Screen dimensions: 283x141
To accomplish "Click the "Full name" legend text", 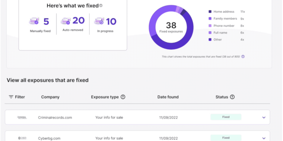I will click(220, 33).
